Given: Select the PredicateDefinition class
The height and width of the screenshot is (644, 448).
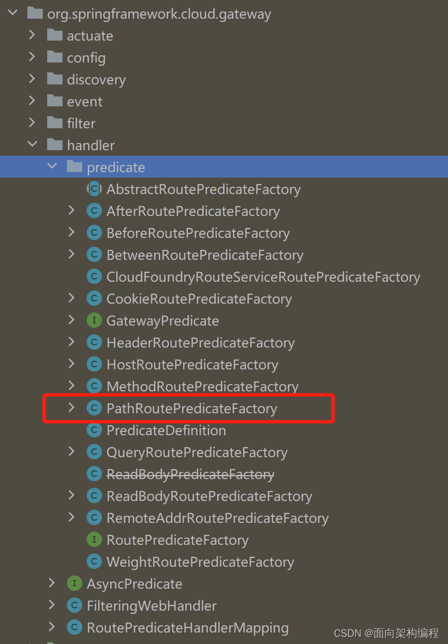Looking at the screenshot, I should (166, 430).
